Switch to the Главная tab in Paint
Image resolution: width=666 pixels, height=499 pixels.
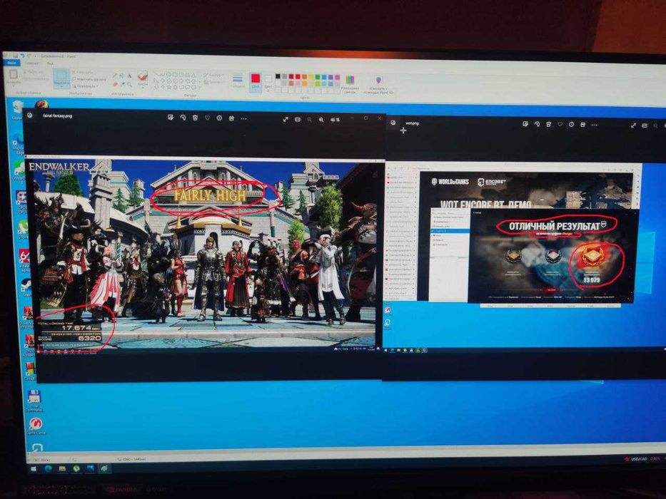point(31,63)
